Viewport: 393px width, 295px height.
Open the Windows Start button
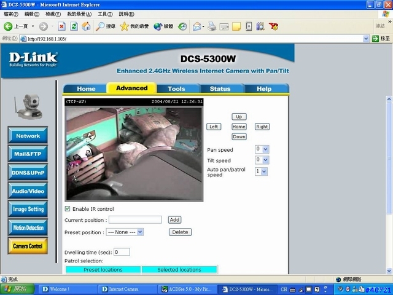(x=17, y=289)
